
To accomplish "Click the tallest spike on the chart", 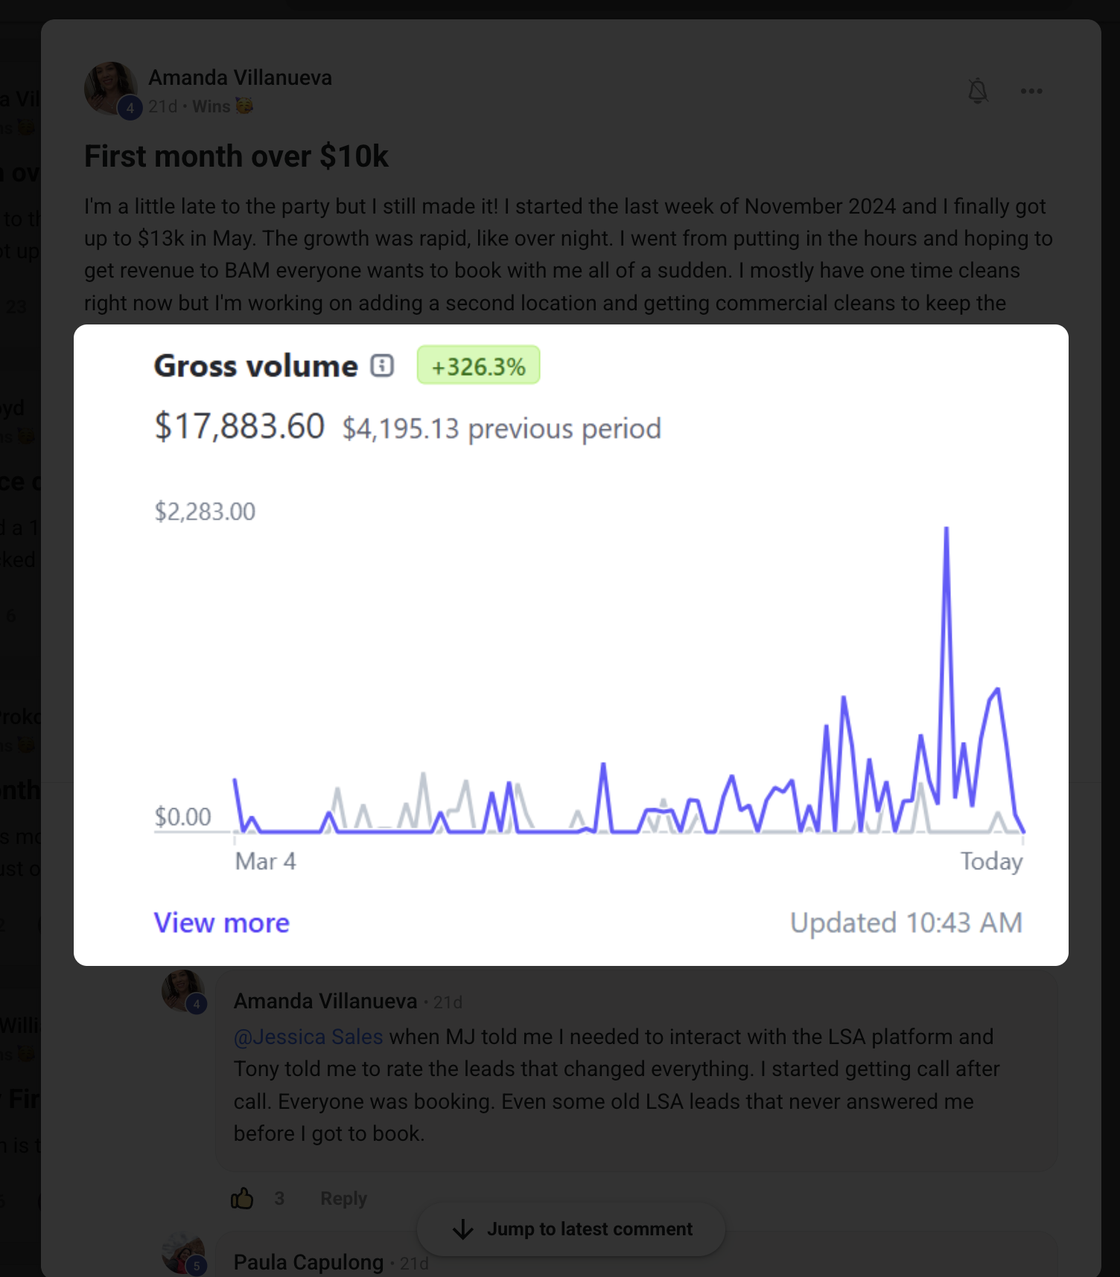I will coord(946,528).
